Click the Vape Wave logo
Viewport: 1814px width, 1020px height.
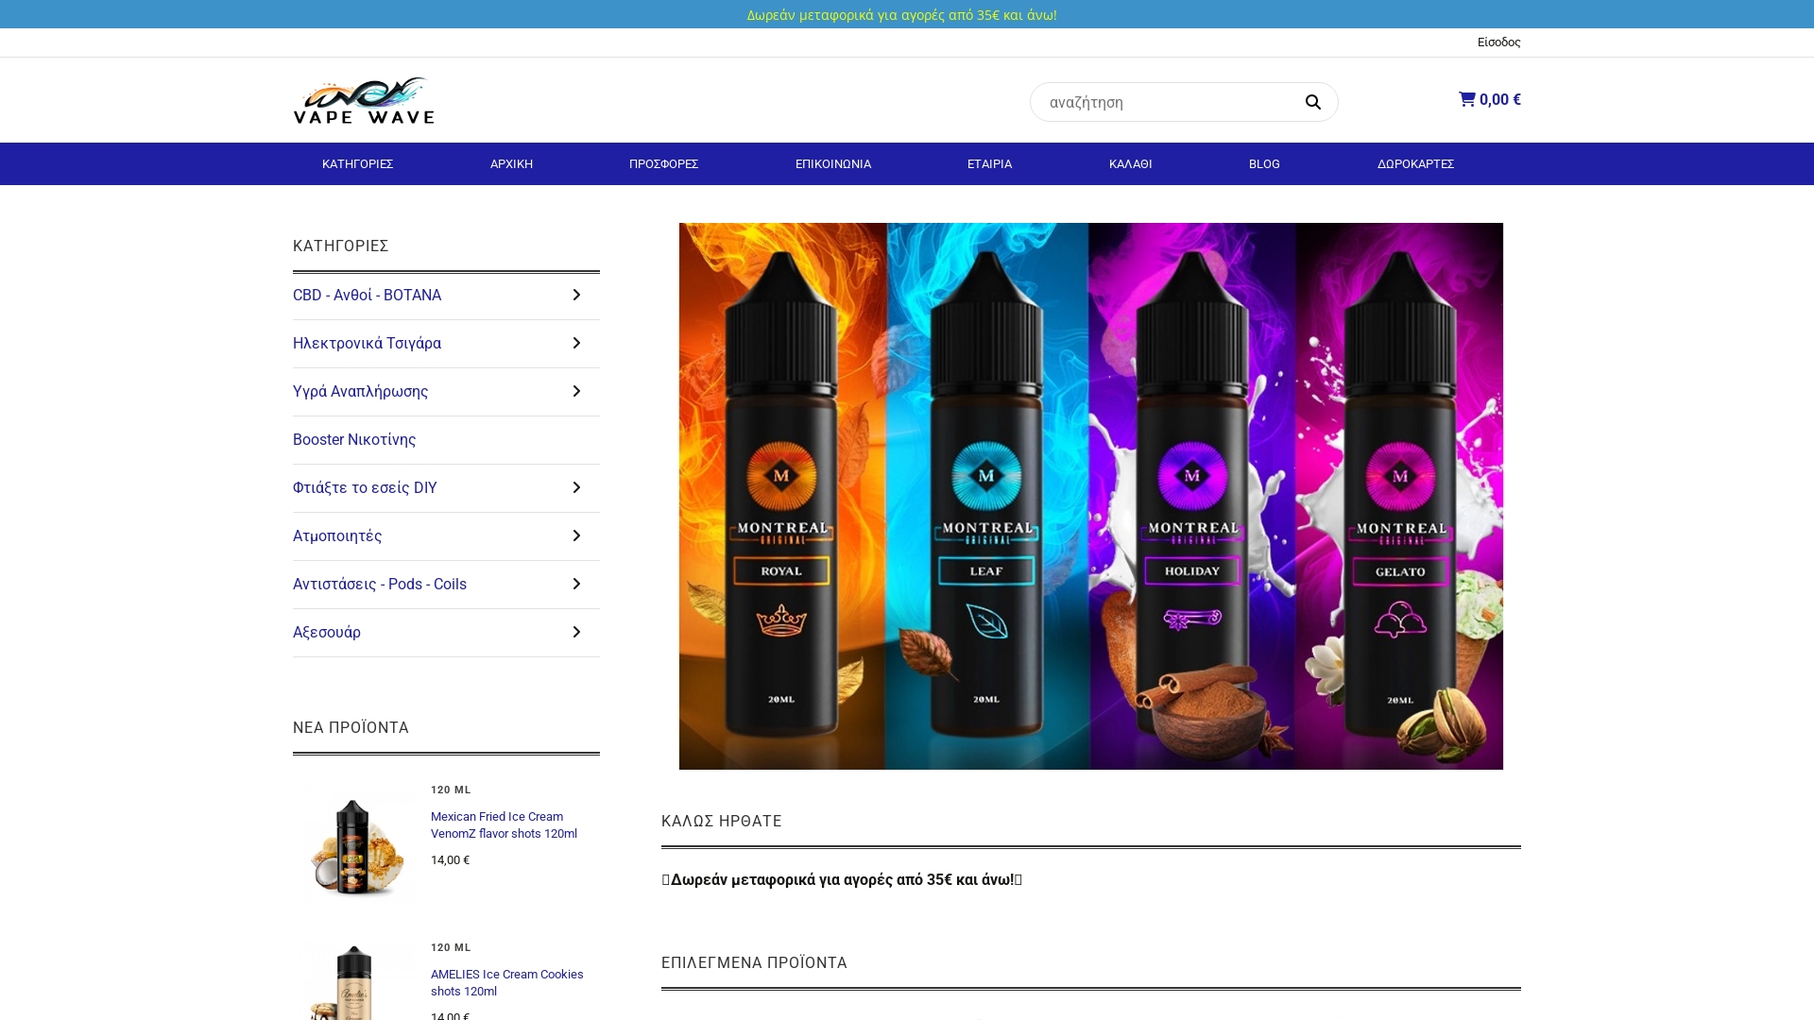pyautogui.click(x=364, y=99)
